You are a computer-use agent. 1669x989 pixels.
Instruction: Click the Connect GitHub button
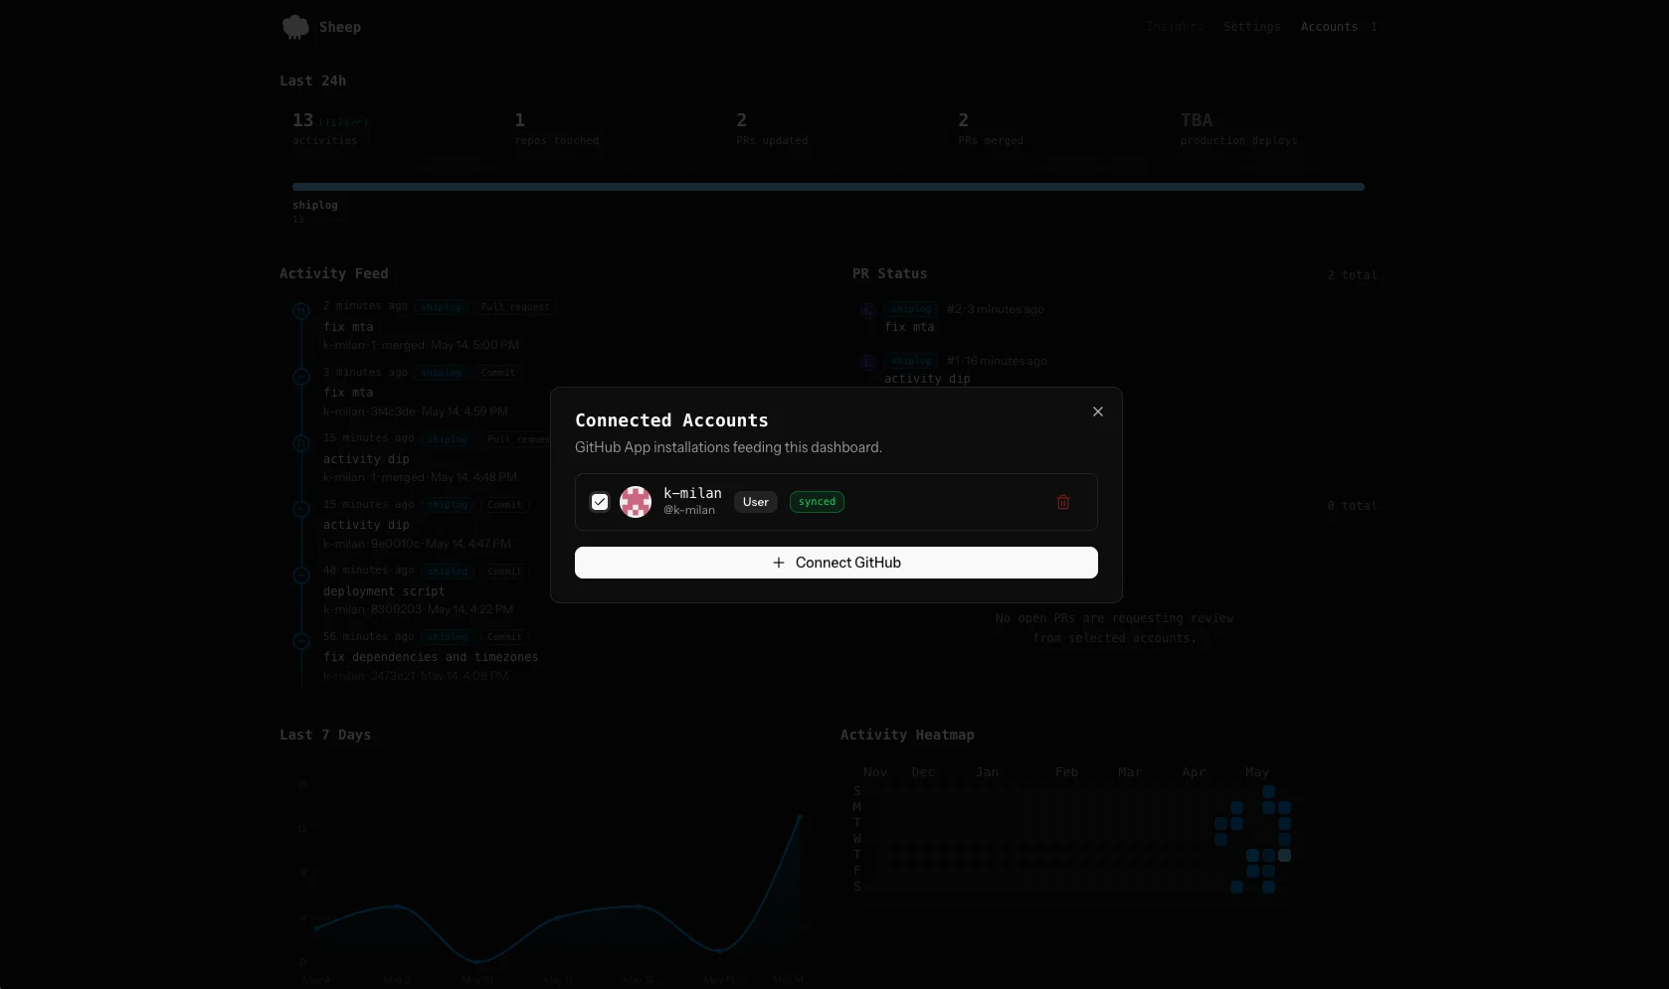coord(836,563)
